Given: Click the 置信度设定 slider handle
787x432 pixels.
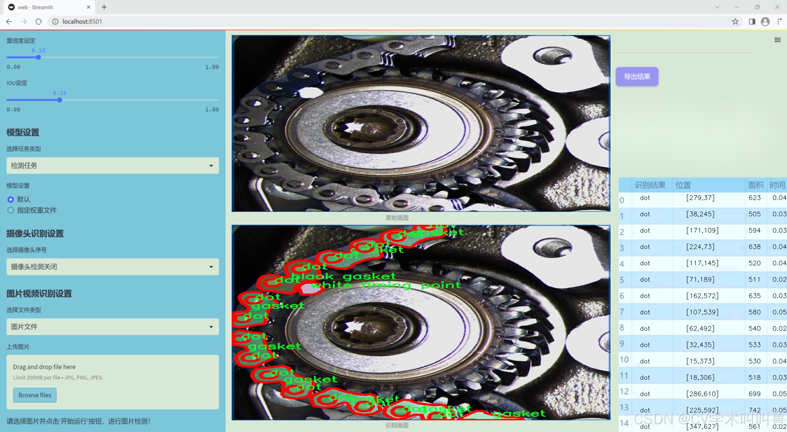Looking at the screenshot, I should click(39, 58).
